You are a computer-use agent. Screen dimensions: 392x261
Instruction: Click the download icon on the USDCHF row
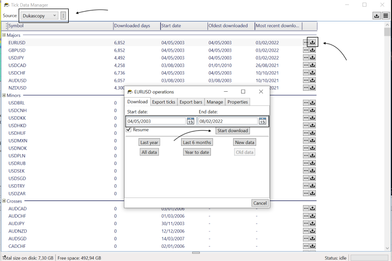pyautogui.click(x=313, y=72)
